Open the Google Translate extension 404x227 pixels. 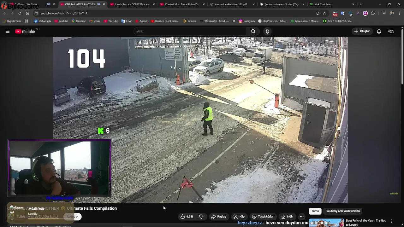pyautogui.click(x=342, y=13)
